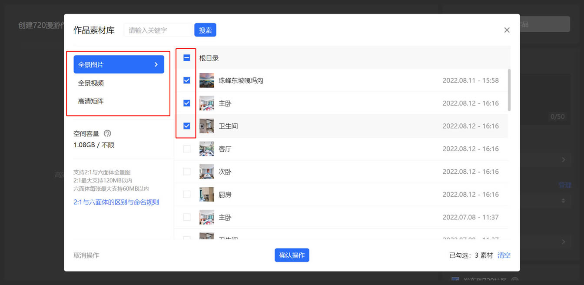584x285 pixels.
Task: Check the 次卧 checkbox
Action: (x=187, y=172)
